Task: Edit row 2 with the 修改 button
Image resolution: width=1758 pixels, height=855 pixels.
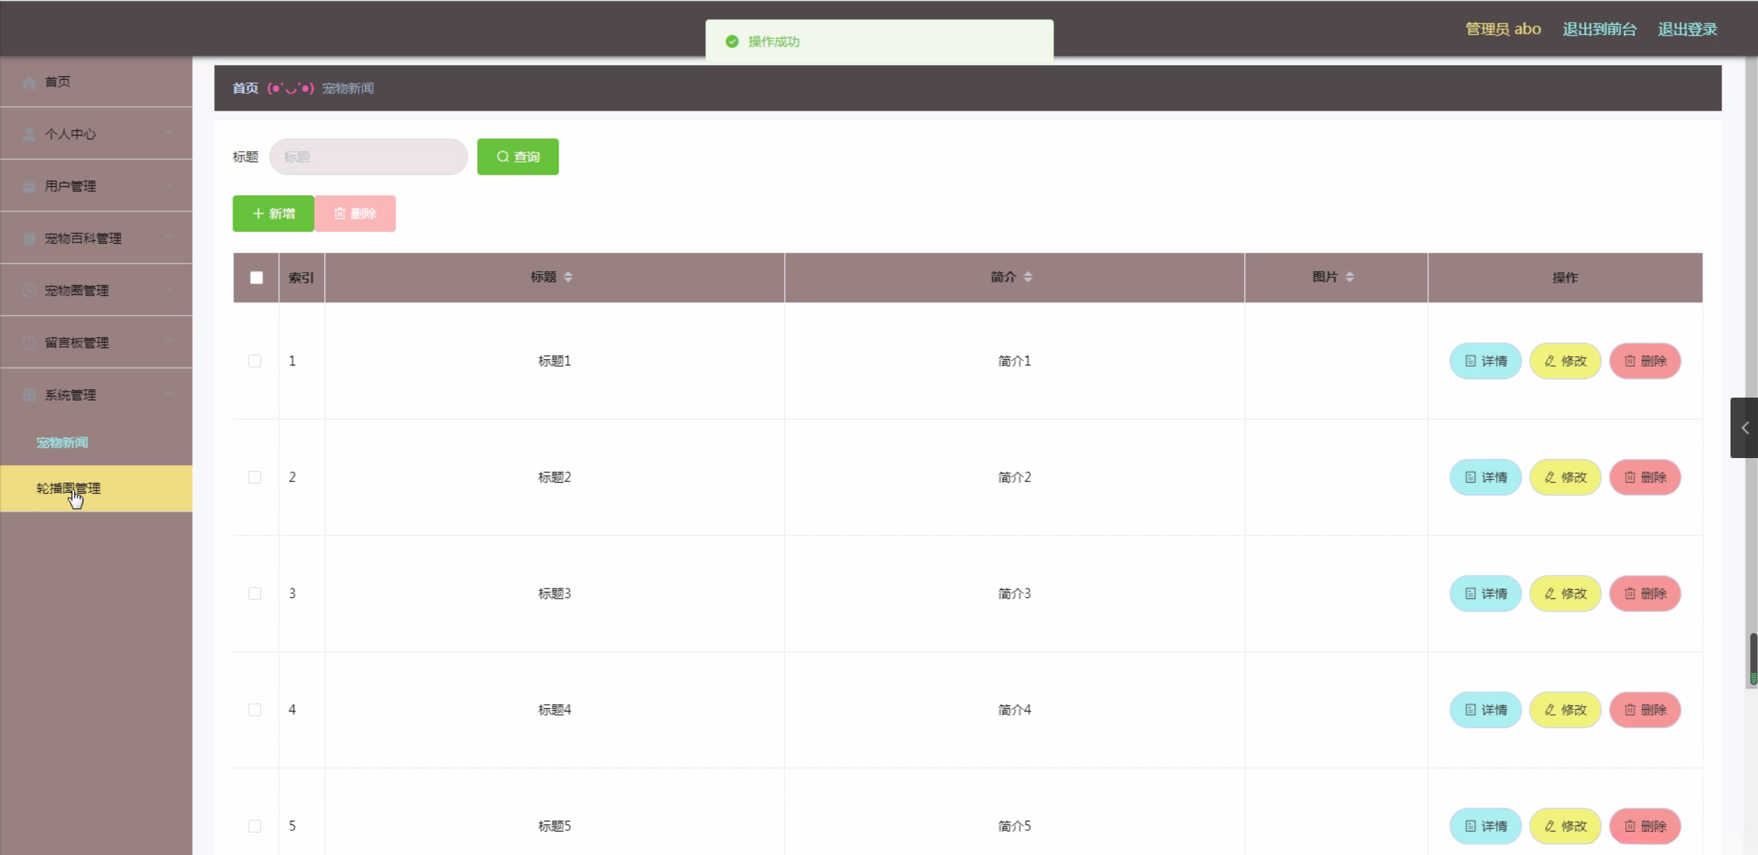Action: click(1565, 477)
